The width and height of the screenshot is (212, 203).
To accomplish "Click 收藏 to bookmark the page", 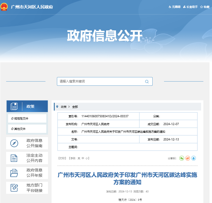I will click(205, 7).
